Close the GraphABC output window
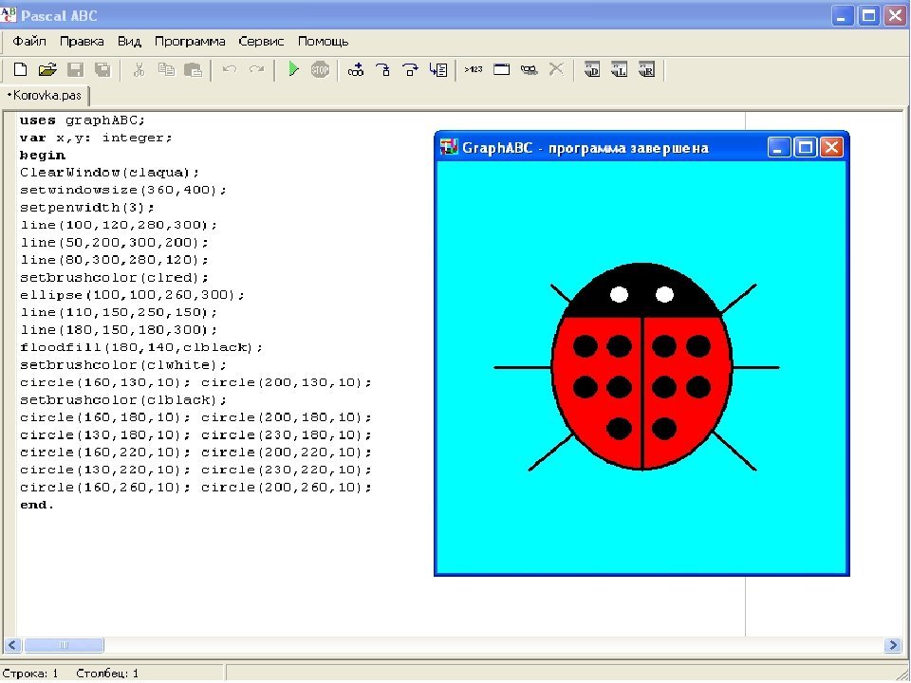The width and height of the screenshot is (911, 683). [831, 147]
